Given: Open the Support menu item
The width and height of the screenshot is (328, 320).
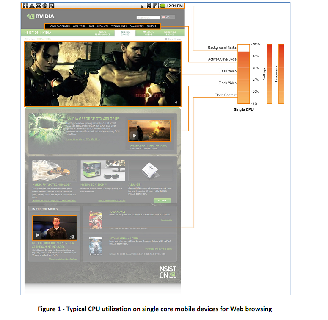Looking at the screenshot, I should tap(152, 26).
